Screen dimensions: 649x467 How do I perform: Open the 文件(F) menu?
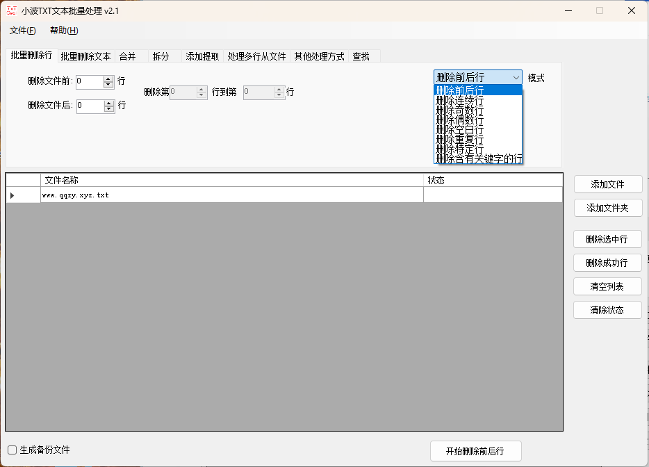pos(22,31)
